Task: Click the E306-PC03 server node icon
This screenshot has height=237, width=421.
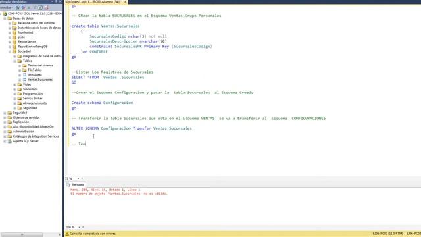Action: coord(5,13)
